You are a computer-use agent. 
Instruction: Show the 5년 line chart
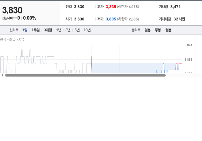tap(77, 30)
